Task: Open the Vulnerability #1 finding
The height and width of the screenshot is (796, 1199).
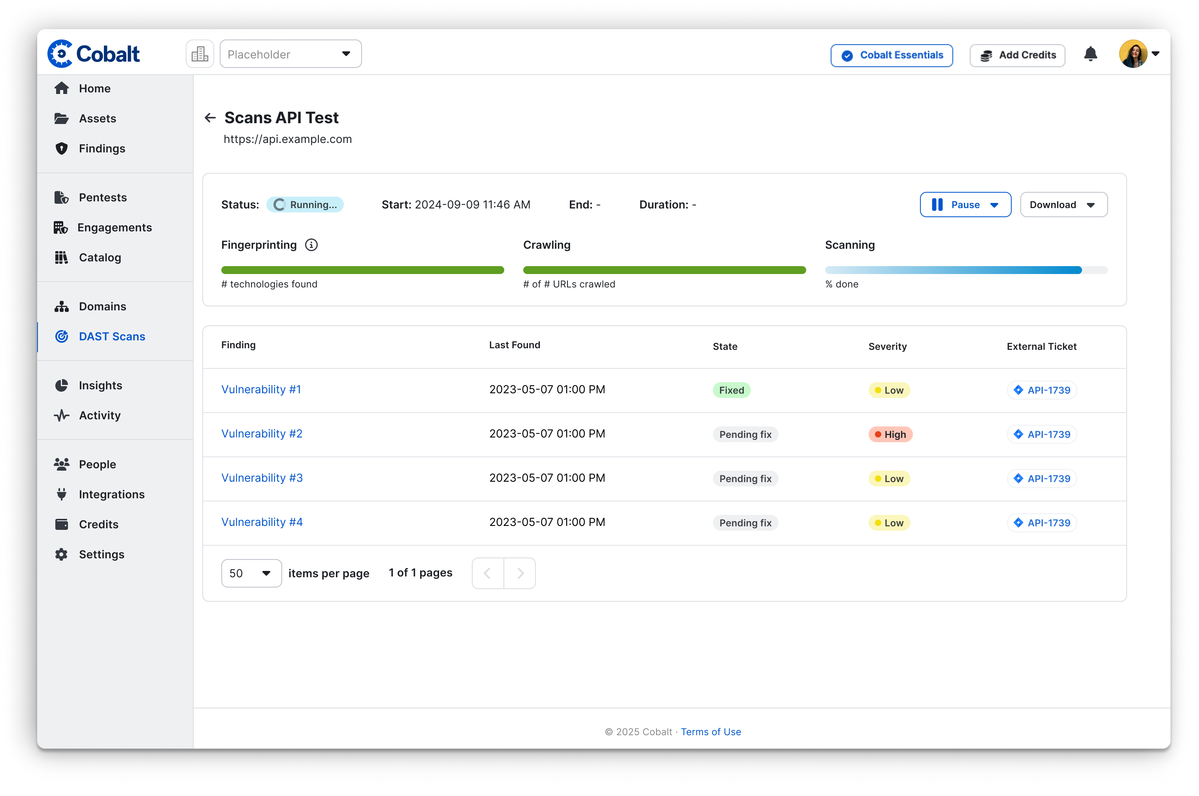Action: [x=261, y=389]
